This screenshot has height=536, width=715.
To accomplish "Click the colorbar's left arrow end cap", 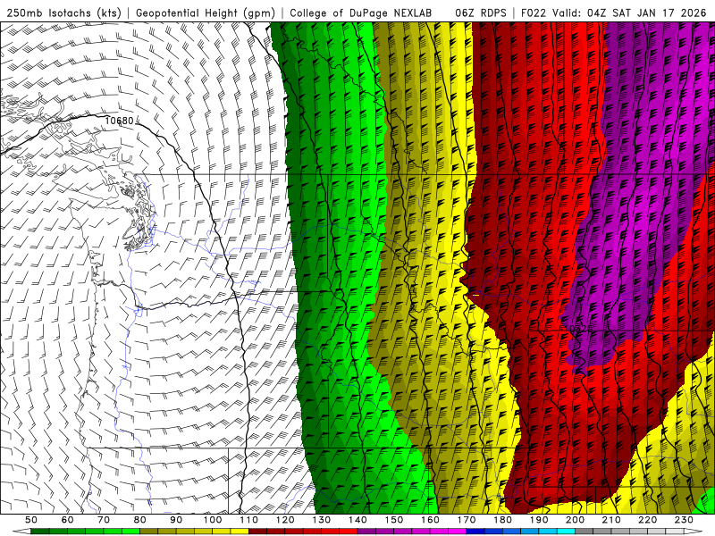I will pyautogui.click(x=21, y=531).
